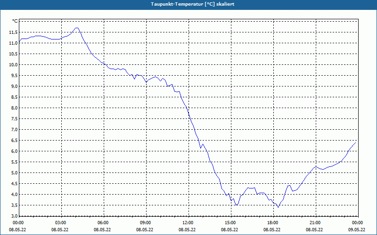Image resolution: width=377 pixels, height=235 pixels.
Task: Click the 08.05.22 date under 03:00
Action: (60, 230)
